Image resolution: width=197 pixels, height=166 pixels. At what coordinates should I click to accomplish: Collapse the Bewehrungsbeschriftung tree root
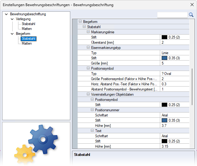6,14
